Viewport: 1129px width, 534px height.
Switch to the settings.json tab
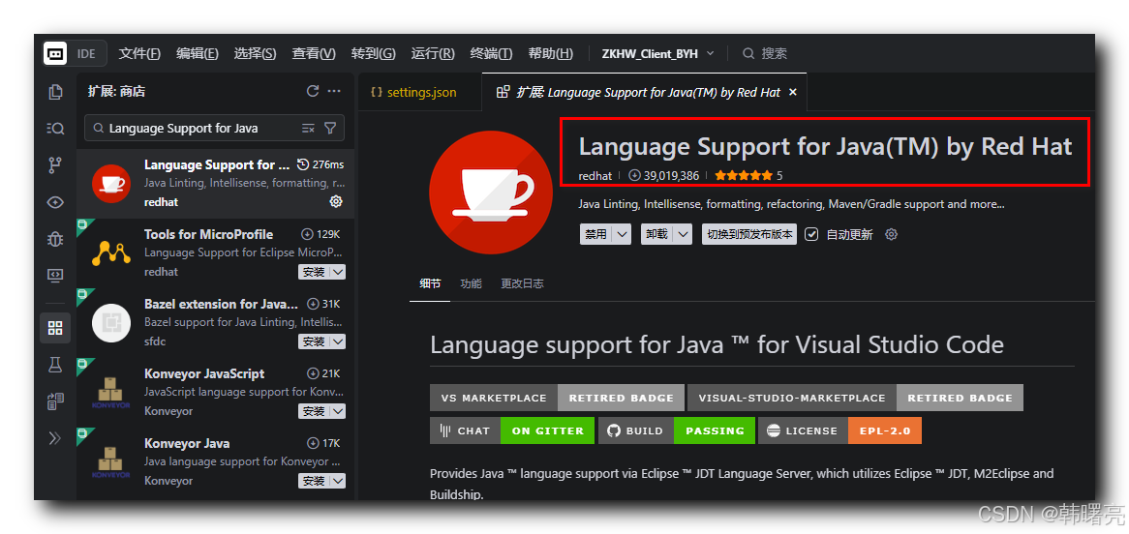coord(419,92)
